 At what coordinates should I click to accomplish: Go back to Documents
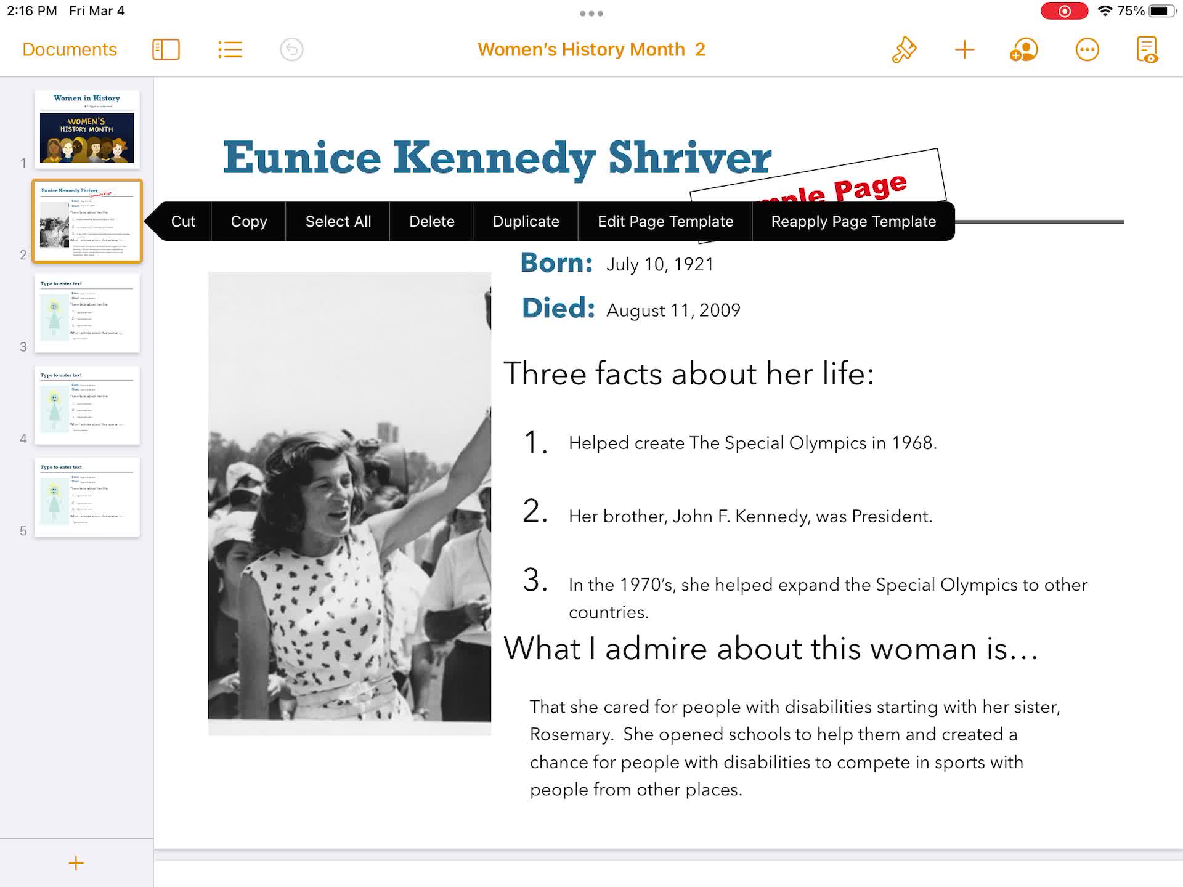click(x=69, y=49)
